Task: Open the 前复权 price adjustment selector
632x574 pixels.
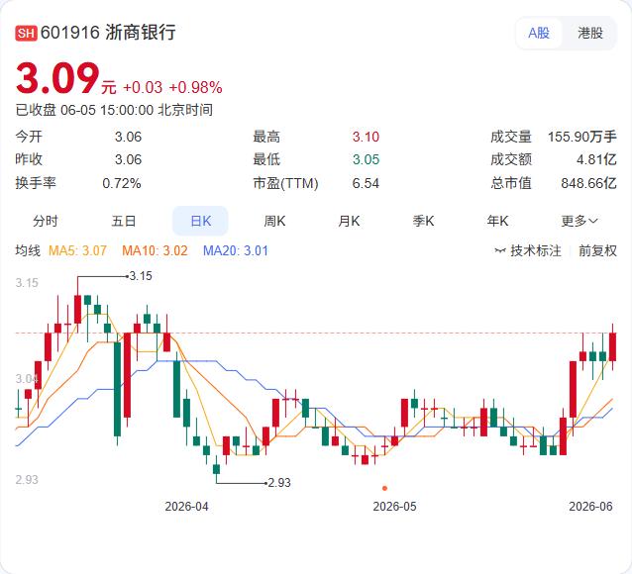Action: (597, 250)
